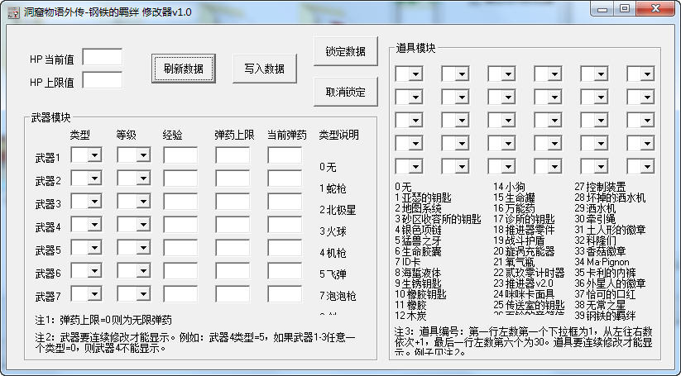Open the 类型 dropdown for 武器3

pyautogui.click(x=86, y=202)
